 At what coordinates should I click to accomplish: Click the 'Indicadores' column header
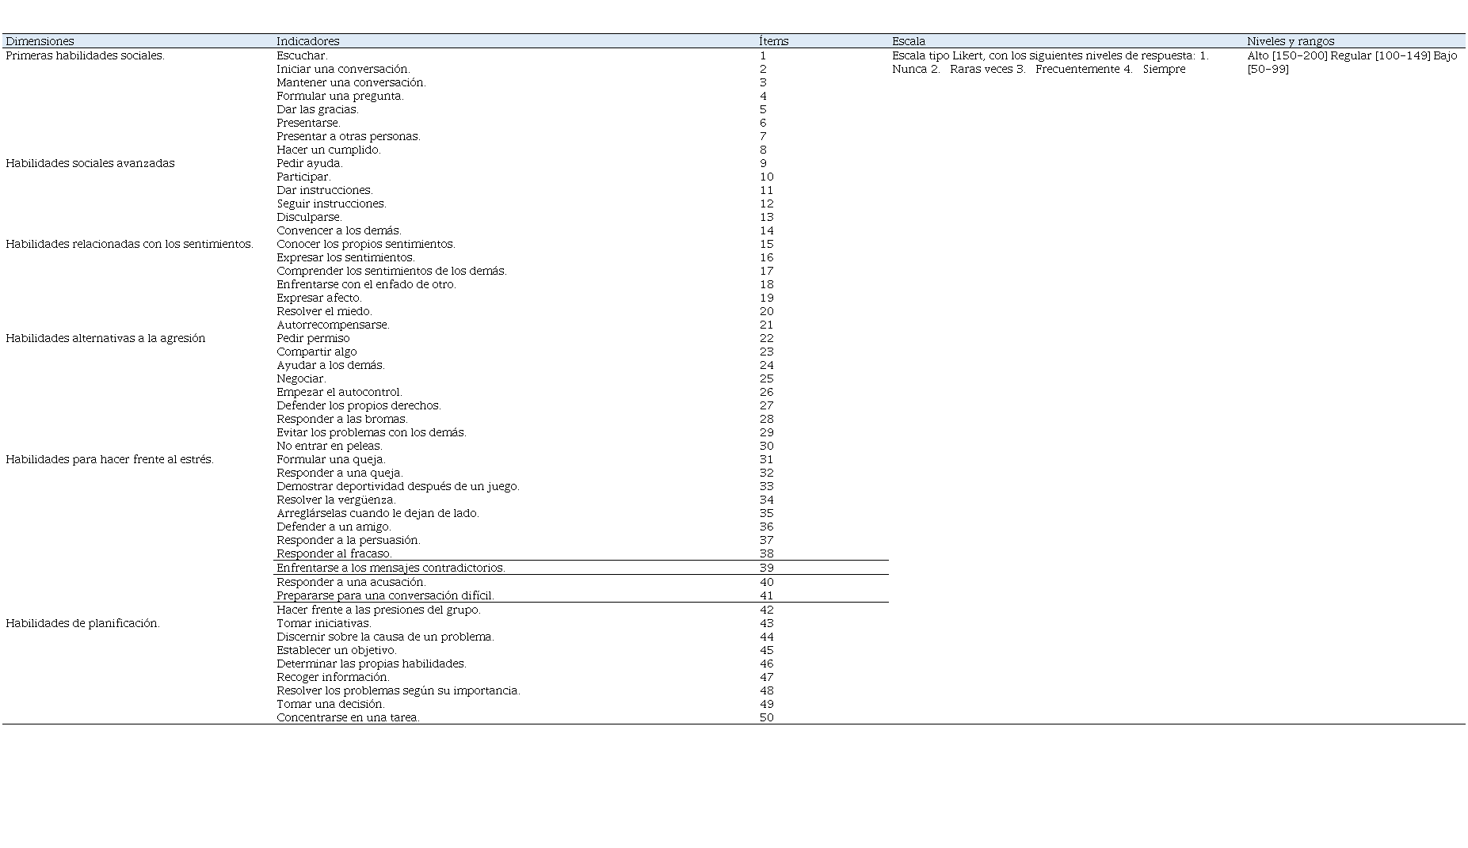click(307, 41)
